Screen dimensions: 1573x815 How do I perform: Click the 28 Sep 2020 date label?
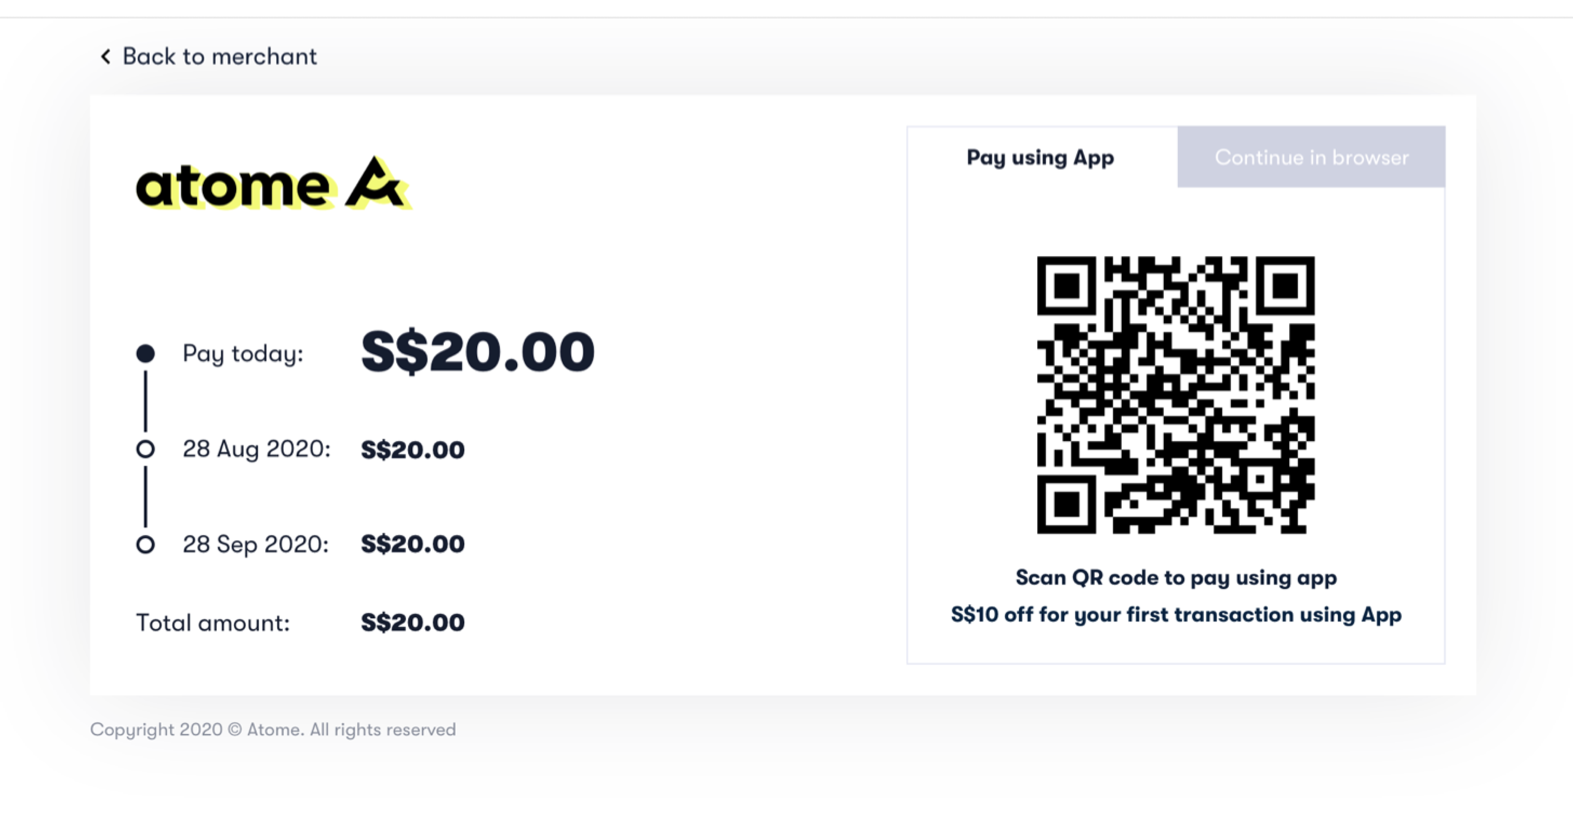click(255, 545)
